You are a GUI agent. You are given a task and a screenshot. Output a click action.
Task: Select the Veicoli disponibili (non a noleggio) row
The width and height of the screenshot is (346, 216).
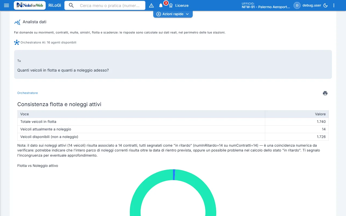click(173, 137)
